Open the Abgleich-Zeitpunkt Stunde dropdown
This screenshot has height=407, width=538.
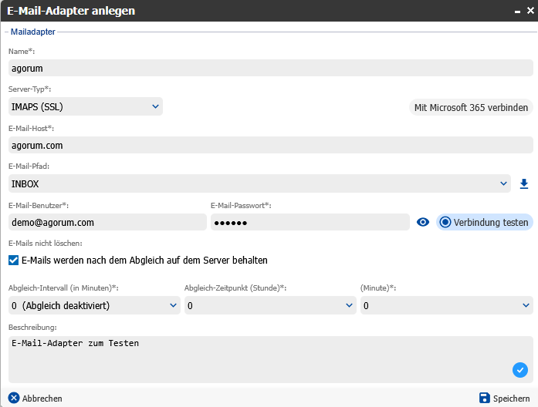(x=270, y=306)
